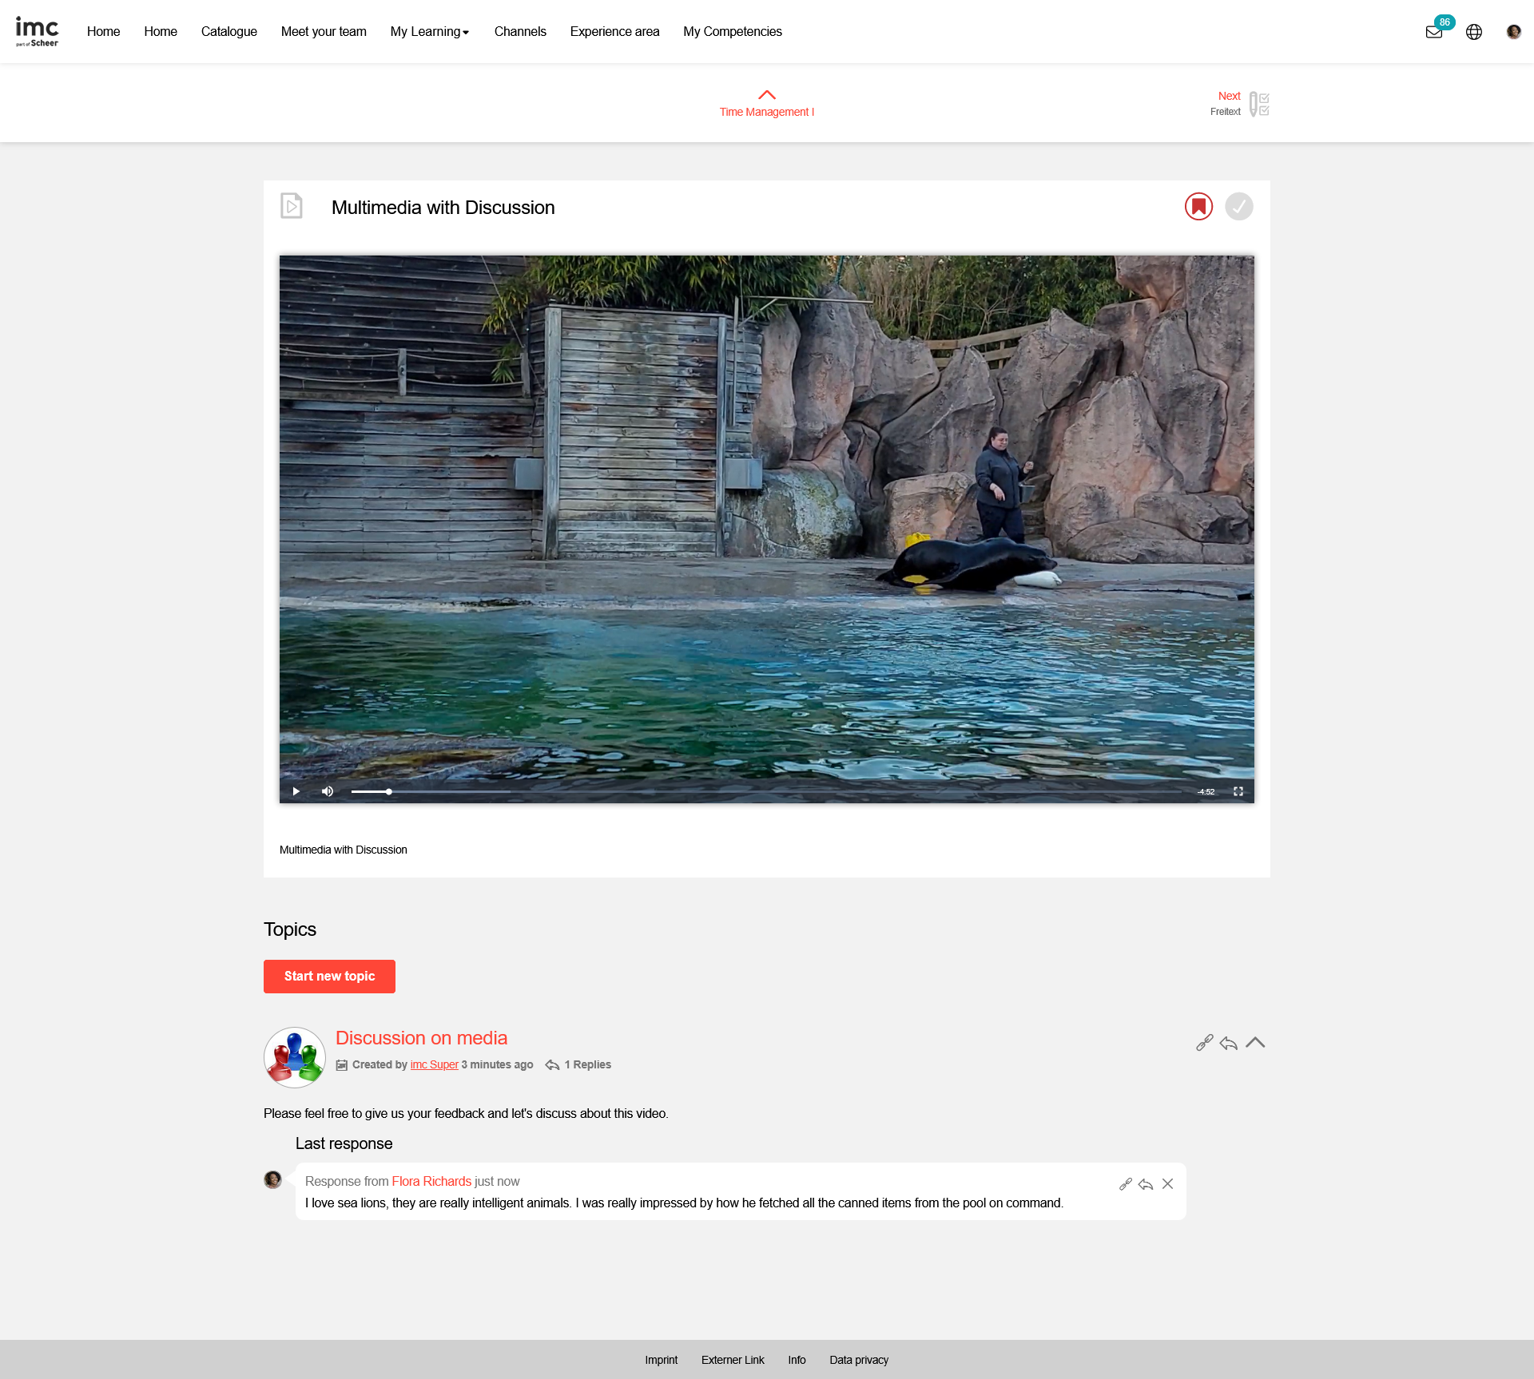This screenshot has height=1379, width=1534.
Task: Expand the My Learning dropdown
Action: coord(429,32)
